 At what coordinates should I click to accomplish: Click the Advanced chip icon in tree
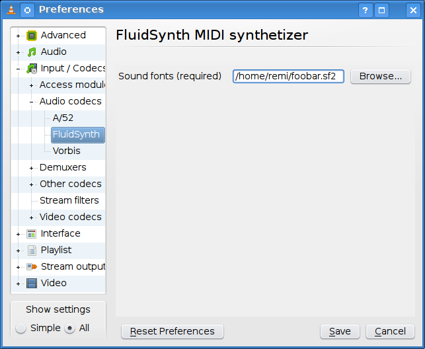pos(32,36)
